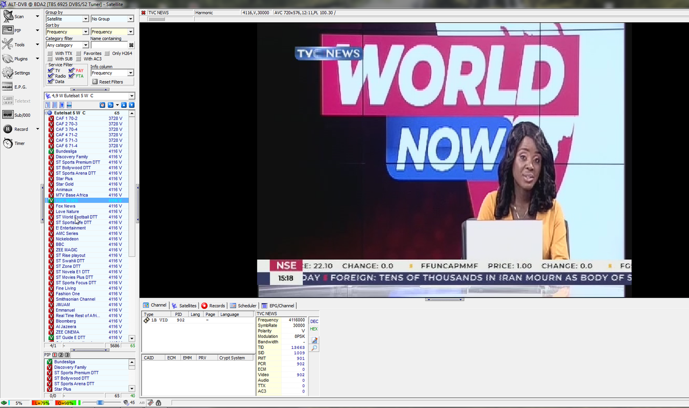Click the volume slider in status bar
The width and height of the screenshot is (689, 408).
(101, 403)
